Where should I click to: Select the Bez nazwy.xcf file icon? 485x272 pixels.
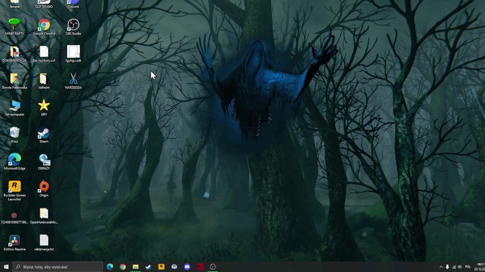click(44, 54)
